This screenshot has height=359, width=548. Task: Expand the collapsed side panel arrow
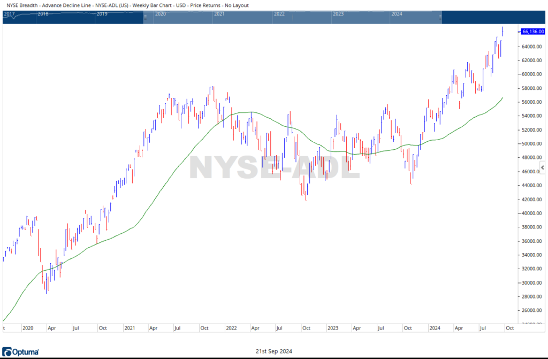tap(543, 168)
